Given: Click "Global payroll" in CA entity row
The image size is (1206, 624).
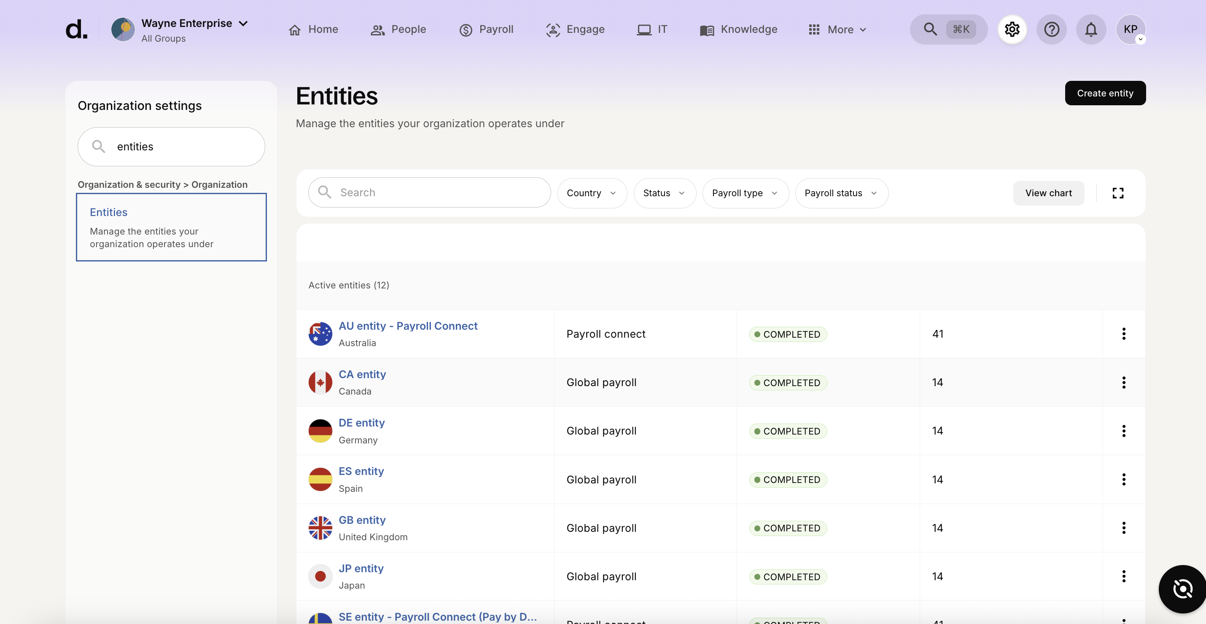Looking at the screenshot, I should (601, 382).
